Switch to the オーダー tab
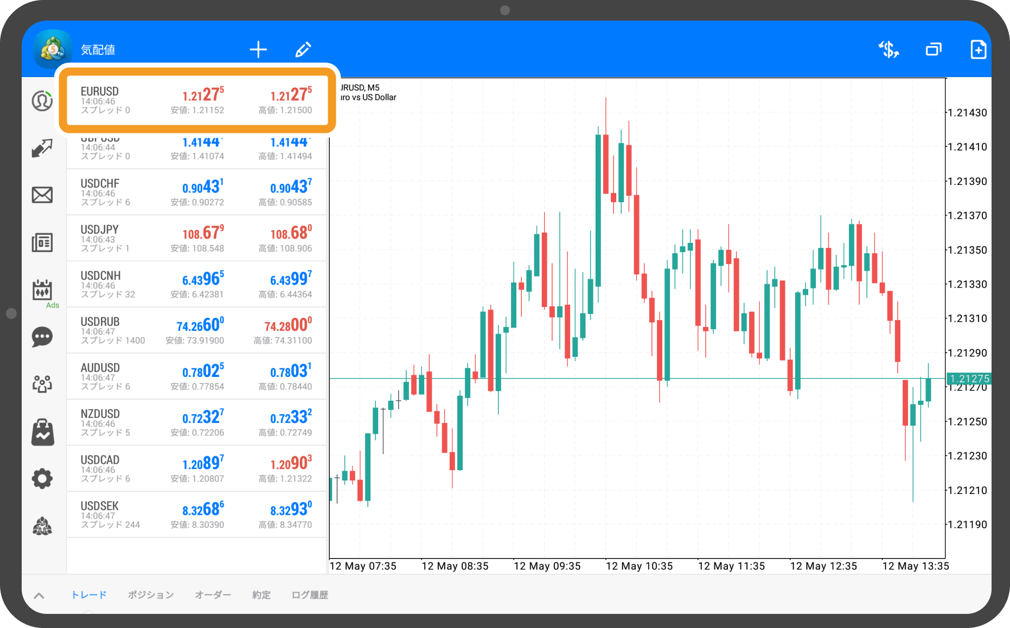 click(x=213, y=595)
